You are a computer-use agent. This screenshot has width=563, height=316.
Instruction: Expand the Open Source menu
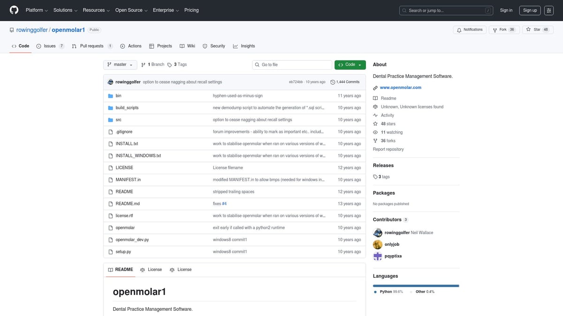(131, 10)
